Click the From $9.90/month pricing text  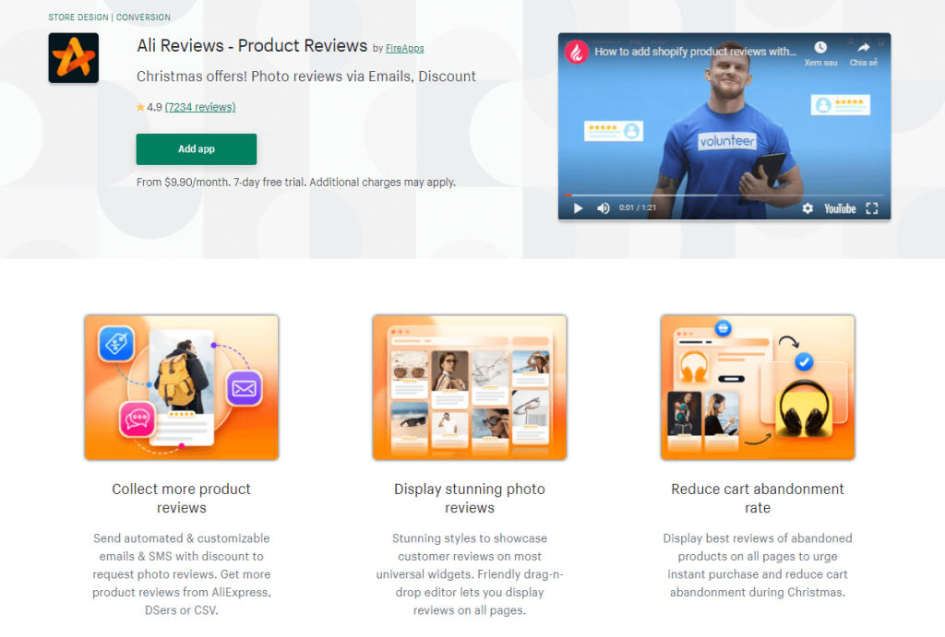click(296, 182)
